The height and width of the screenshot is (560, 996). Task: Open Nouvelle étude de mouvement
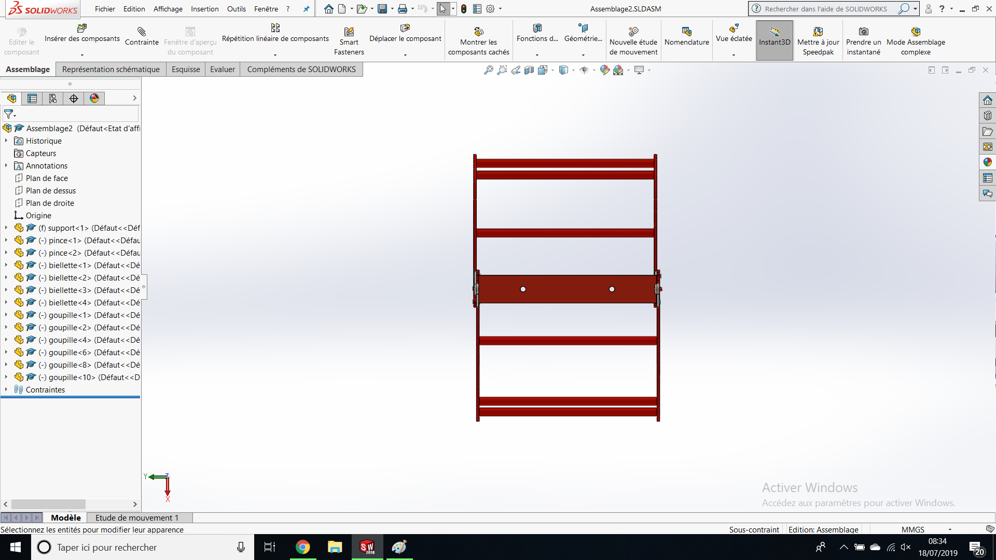(633, 32)
